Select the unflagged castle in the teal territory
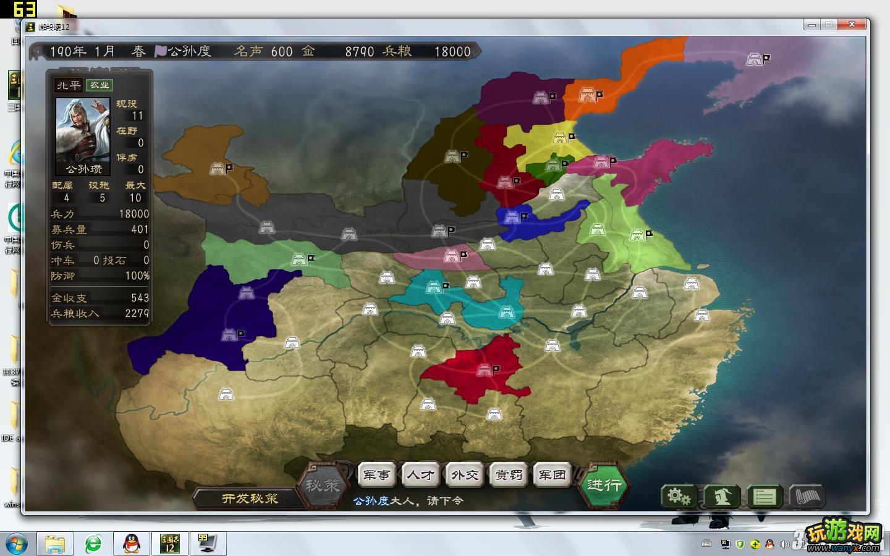The image size is (890, 556). coord(507,312)
